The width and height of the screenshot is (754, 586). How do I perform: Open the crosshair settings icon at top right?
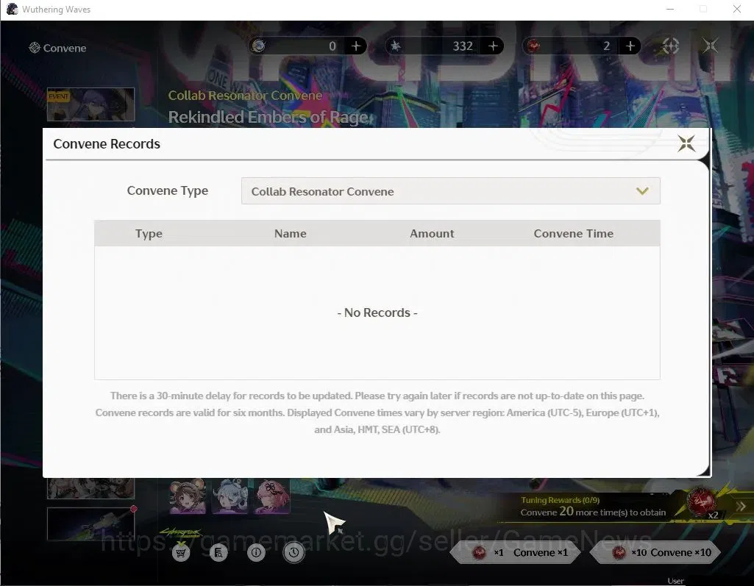coord(671,46)
